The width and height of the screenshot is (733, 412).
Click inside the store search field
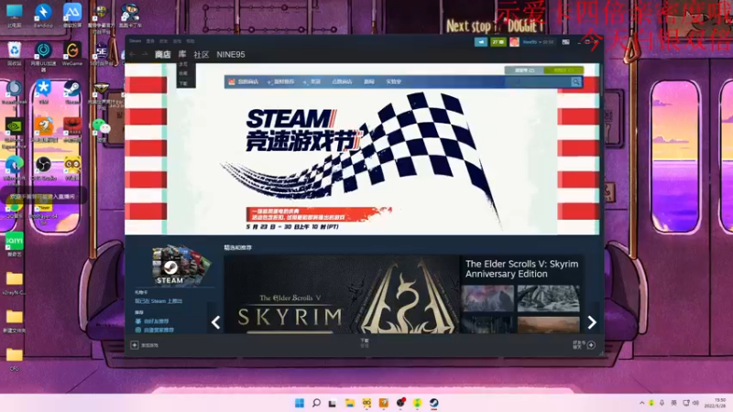point(538,81)
